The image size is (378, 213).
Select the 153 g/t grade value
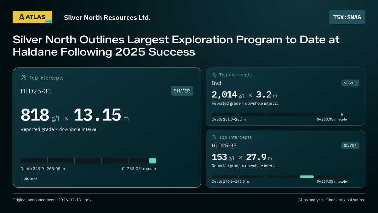pos(223,157)
